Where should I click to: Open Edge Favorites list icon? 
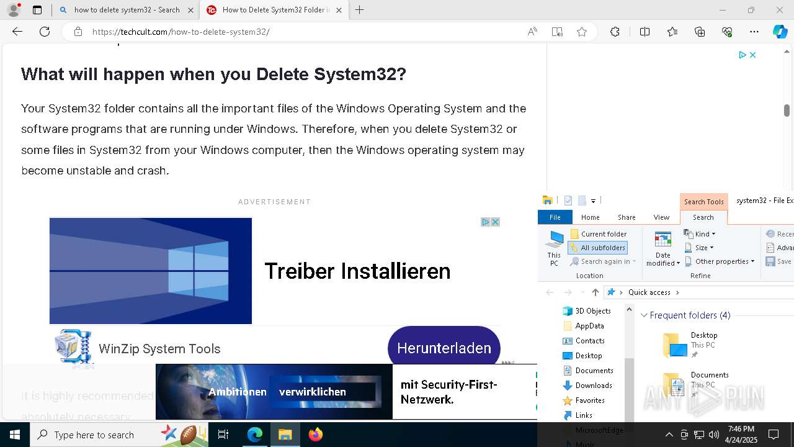672,32
